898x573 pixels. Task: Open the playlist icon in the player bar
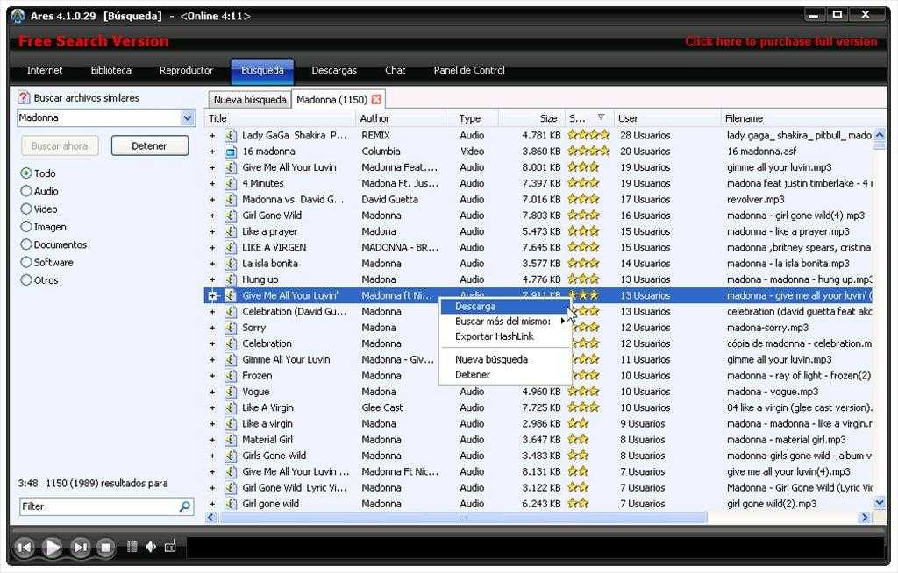(x=132, y=547)
